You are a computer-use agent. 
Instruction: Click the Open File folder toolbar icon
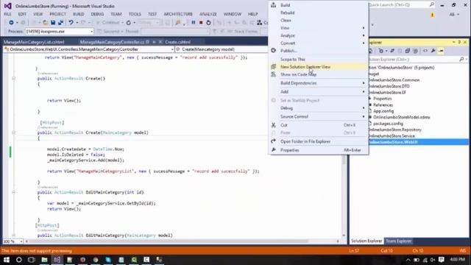(45, 23)
